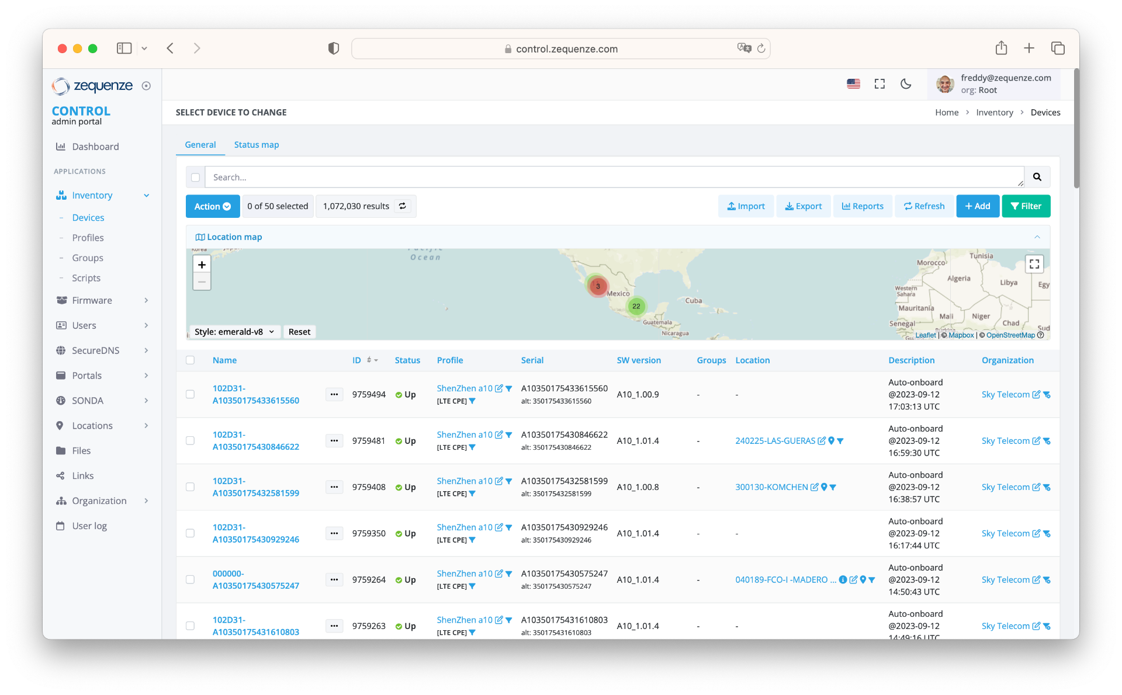
Task: Show info for 040189-FCO-I-MADERO location
Action: (843, 579)
